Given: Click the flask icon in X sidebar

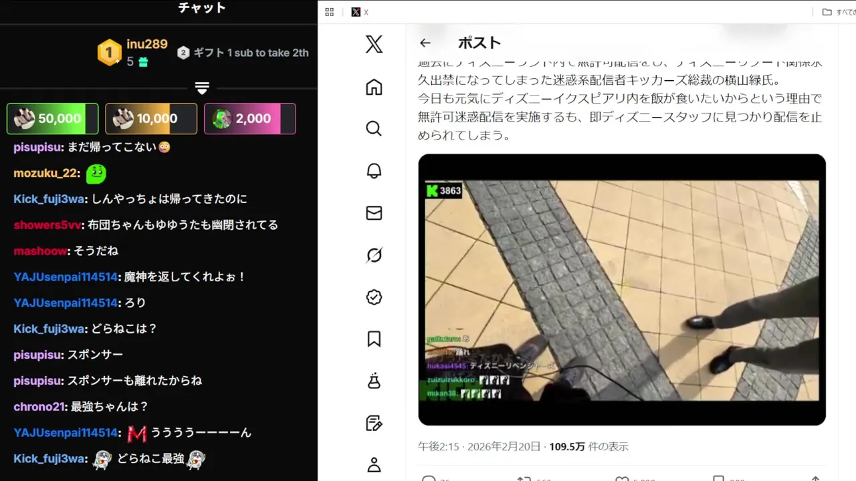Looking at the screenshot, I should [374, 381].
